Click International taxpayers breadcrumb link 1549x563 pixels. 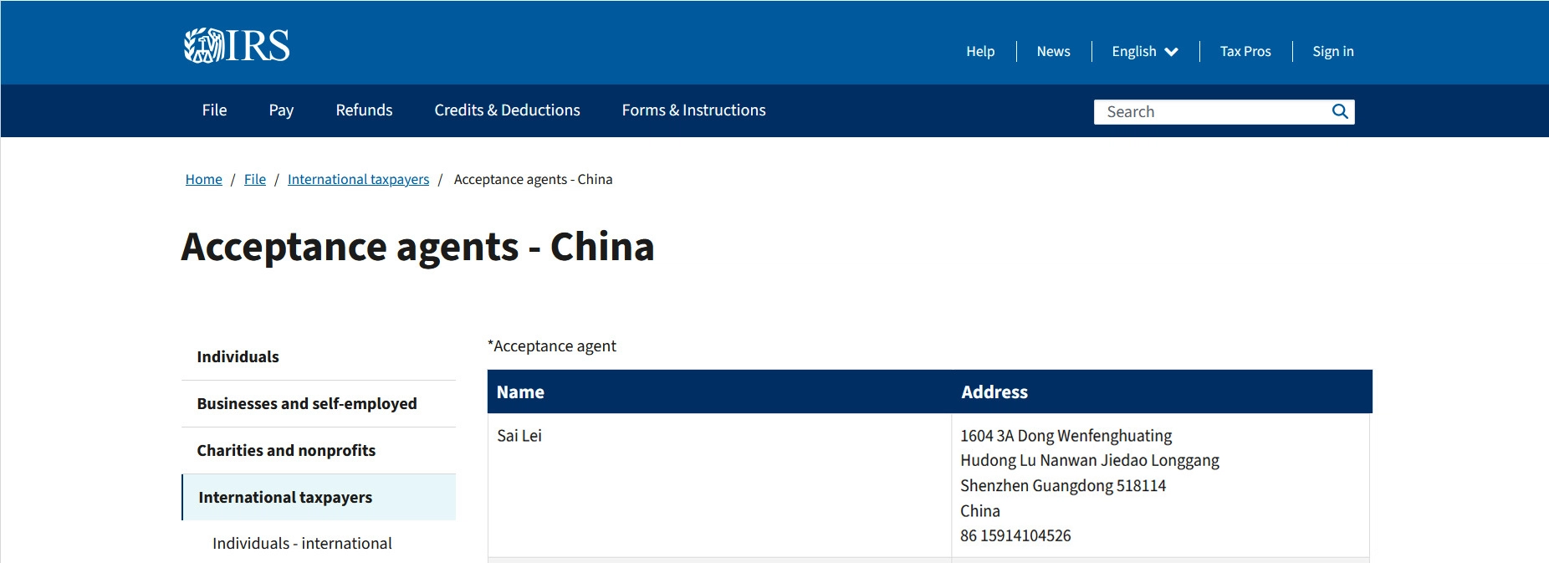[358, 179]
